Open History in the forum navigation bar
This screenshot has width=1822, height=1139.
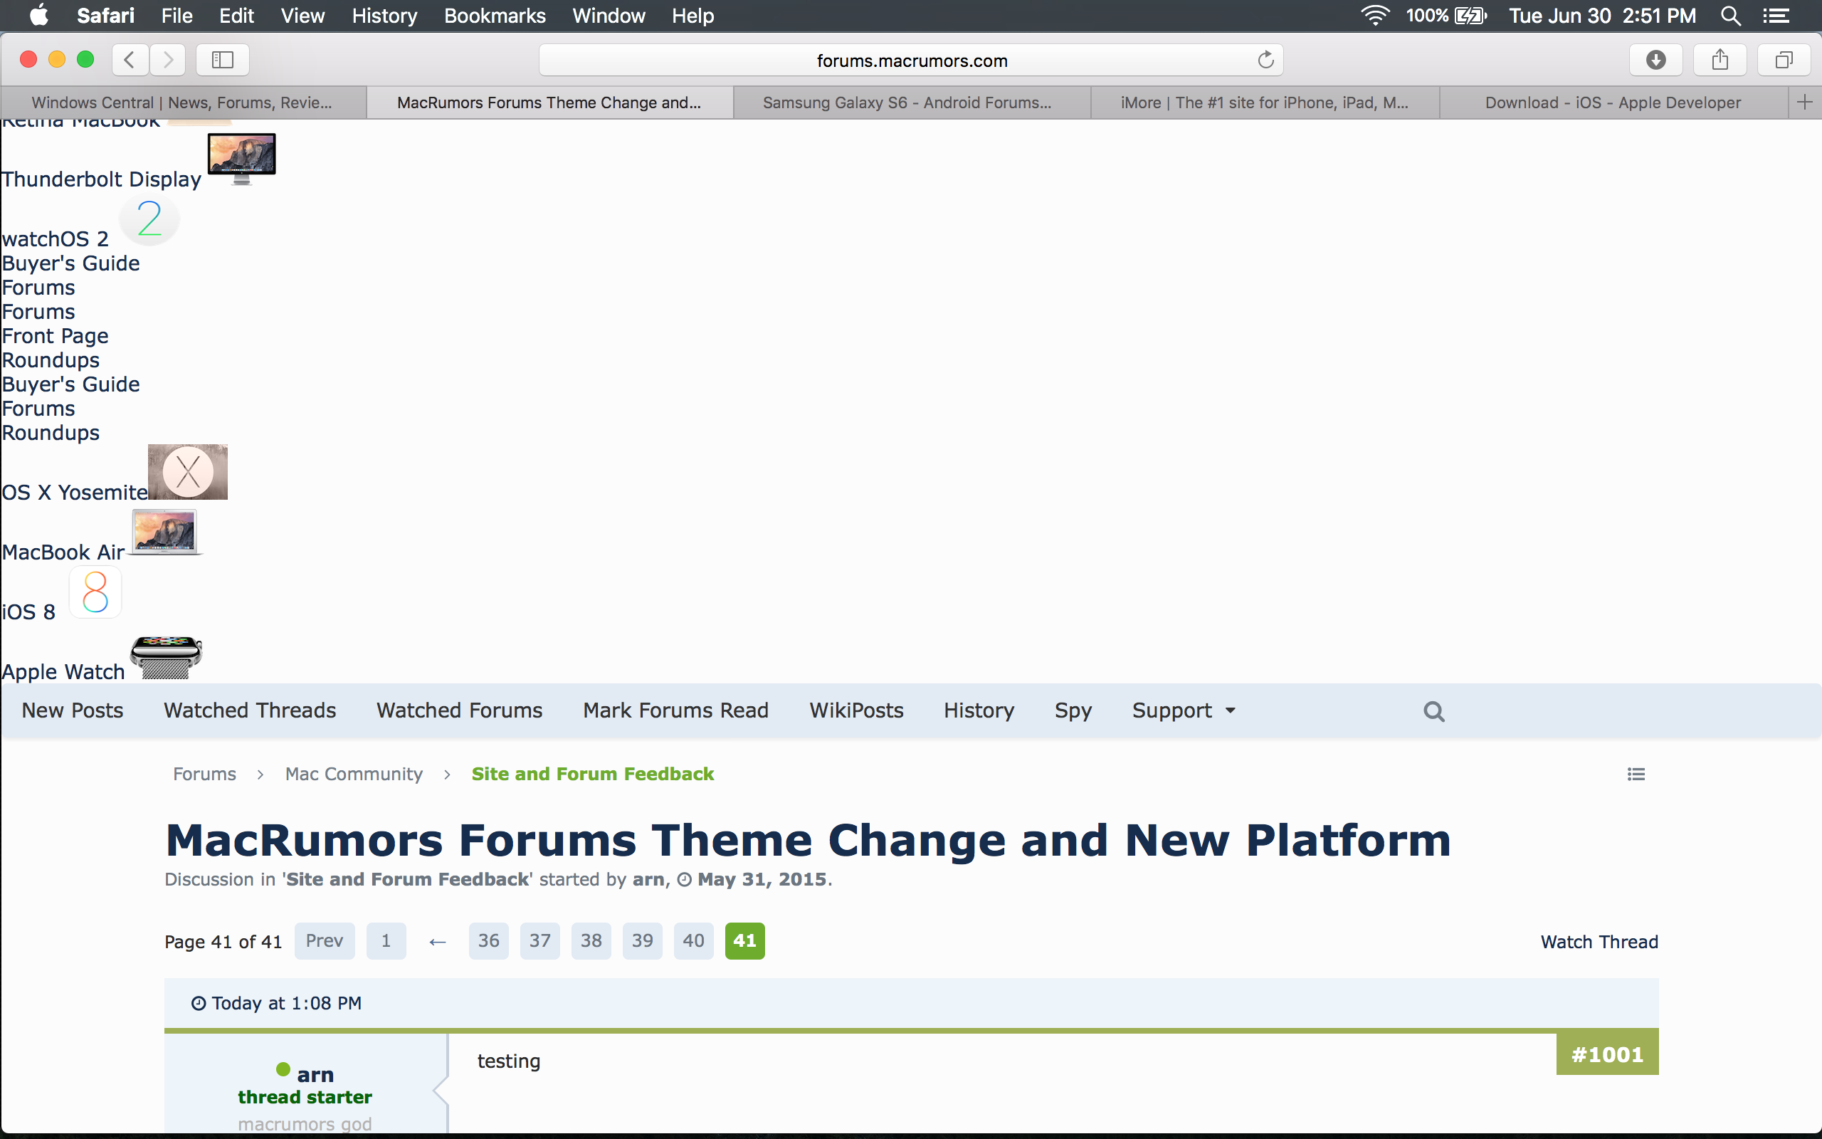click(x=979, y=710)
